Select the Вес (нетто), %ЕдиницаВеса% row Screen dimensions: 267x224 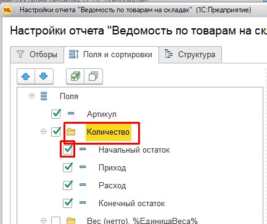tap(142, 221)
